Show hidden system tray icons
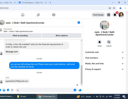Screen dimensions: 128x99 94,96
